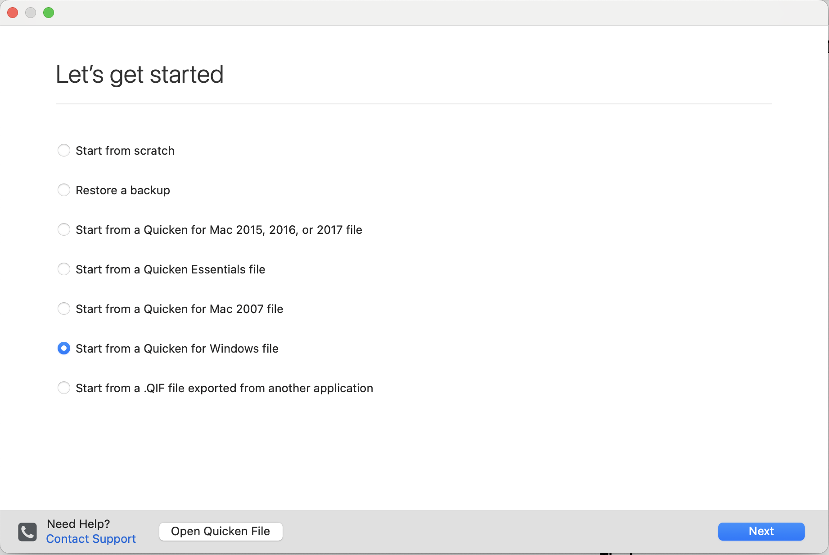The image size is (829, 555).
Task: Close the window with the red button
Action: [x=13, y=13]
